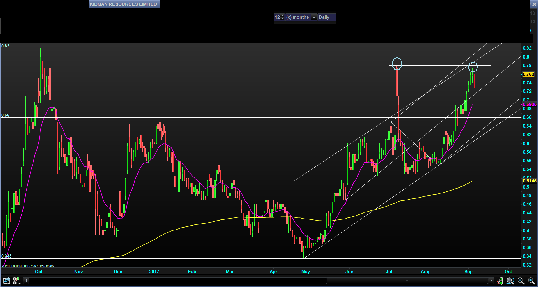Click the yellow 0.5145 moving average value
547x287 pixels.
coord(529,181)
